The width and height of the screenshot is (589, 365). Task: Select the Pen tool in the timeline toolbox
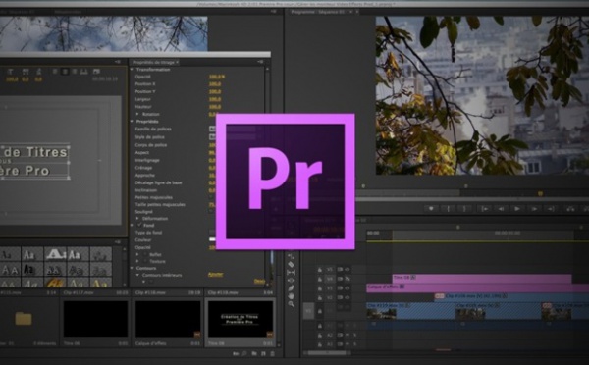pyautogui.click(x=291, y=288)
